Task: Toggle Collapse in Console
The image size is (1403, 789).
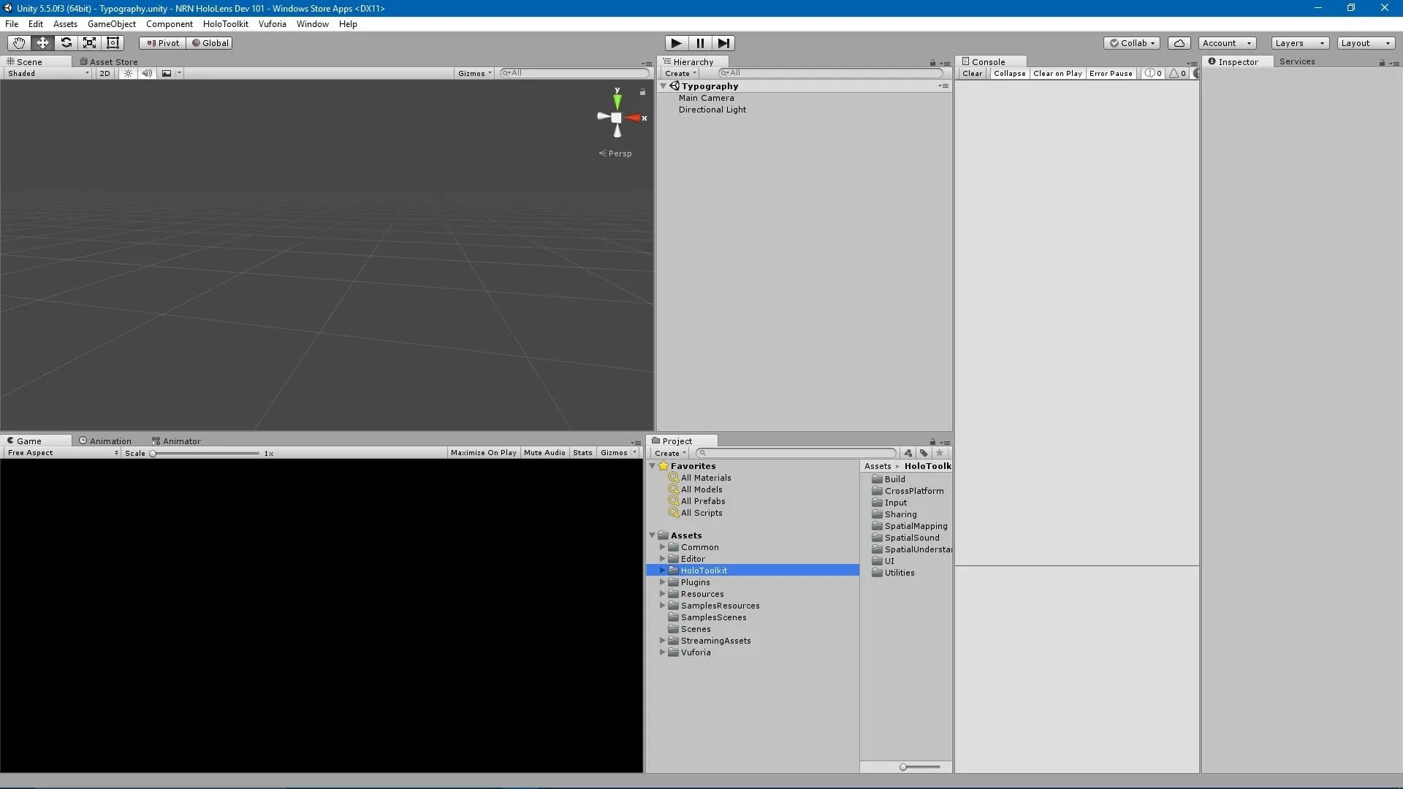Action: (1009, 73)
